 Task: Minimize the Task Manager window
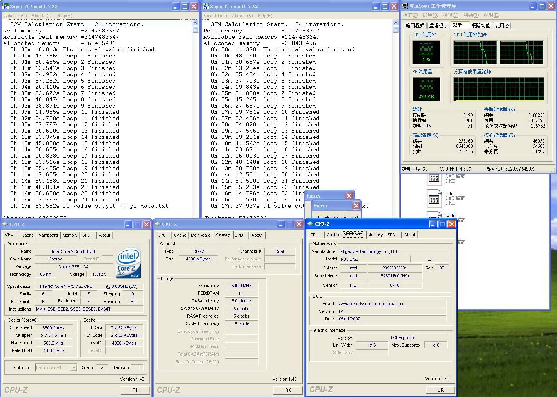click(533, 6)
